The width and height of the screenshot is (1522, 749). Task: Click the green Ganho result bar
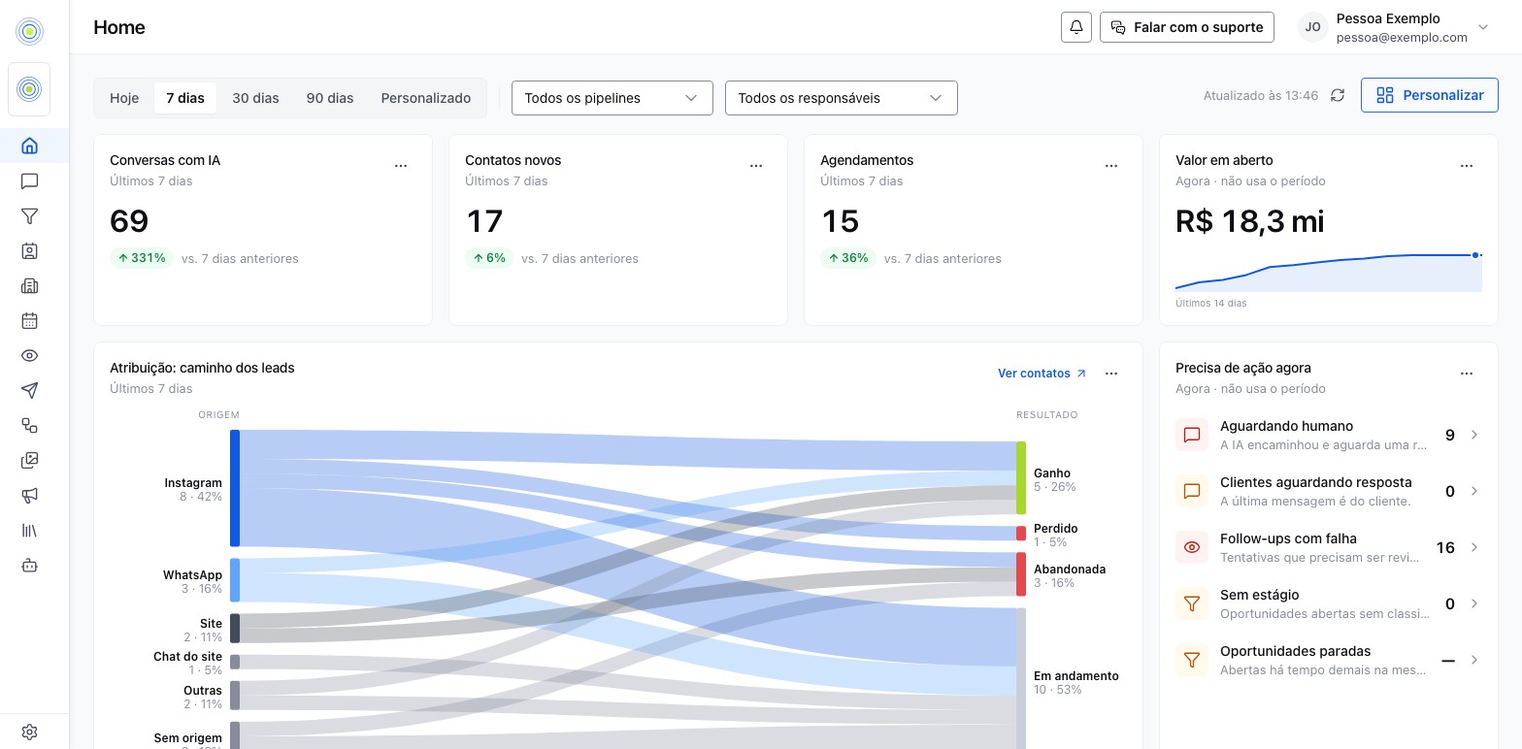(x=1021, y=478)
